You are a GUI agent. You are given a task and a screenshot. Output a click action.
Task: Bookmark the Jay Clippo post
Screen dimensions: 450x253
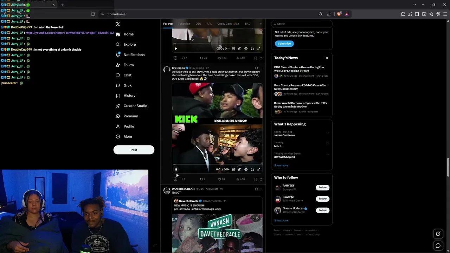[x=256, y=179]
